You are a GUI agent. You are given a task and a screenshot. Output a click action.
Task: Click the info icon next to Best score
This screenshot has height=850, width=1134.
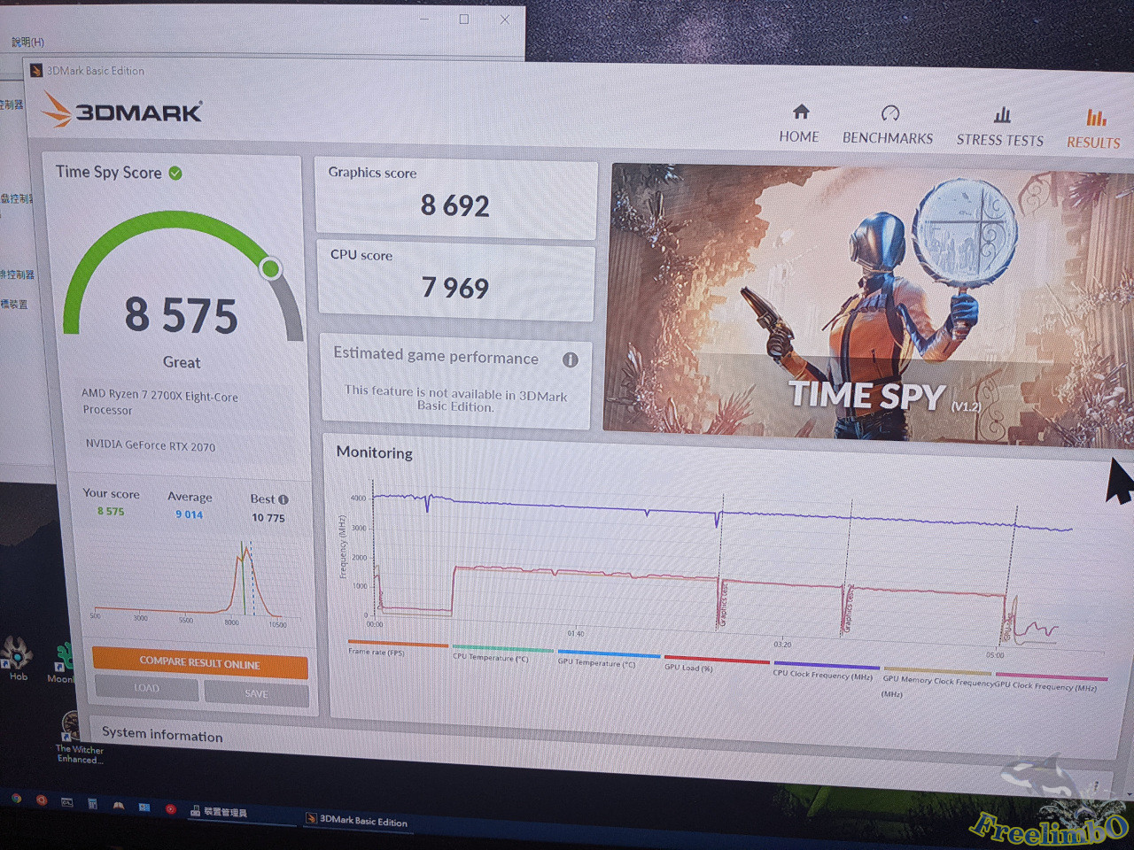[283, 499]
